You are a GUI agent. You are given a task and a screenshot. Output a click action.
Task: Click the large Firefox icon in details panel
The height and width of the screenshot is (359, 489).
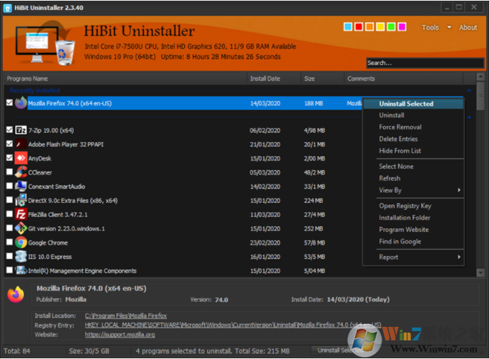point(16,295)
